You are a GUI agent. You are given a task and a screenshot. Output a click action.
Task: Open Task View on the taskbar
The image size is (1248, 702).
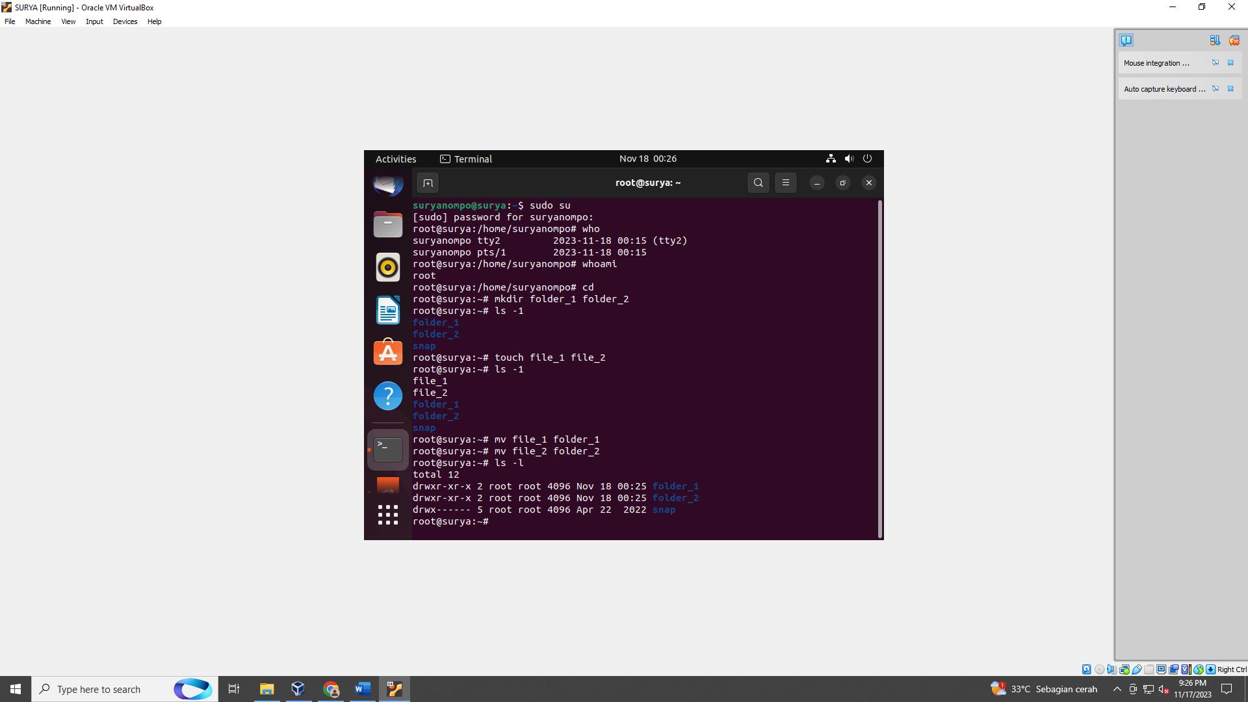click(x=234, y=689)
